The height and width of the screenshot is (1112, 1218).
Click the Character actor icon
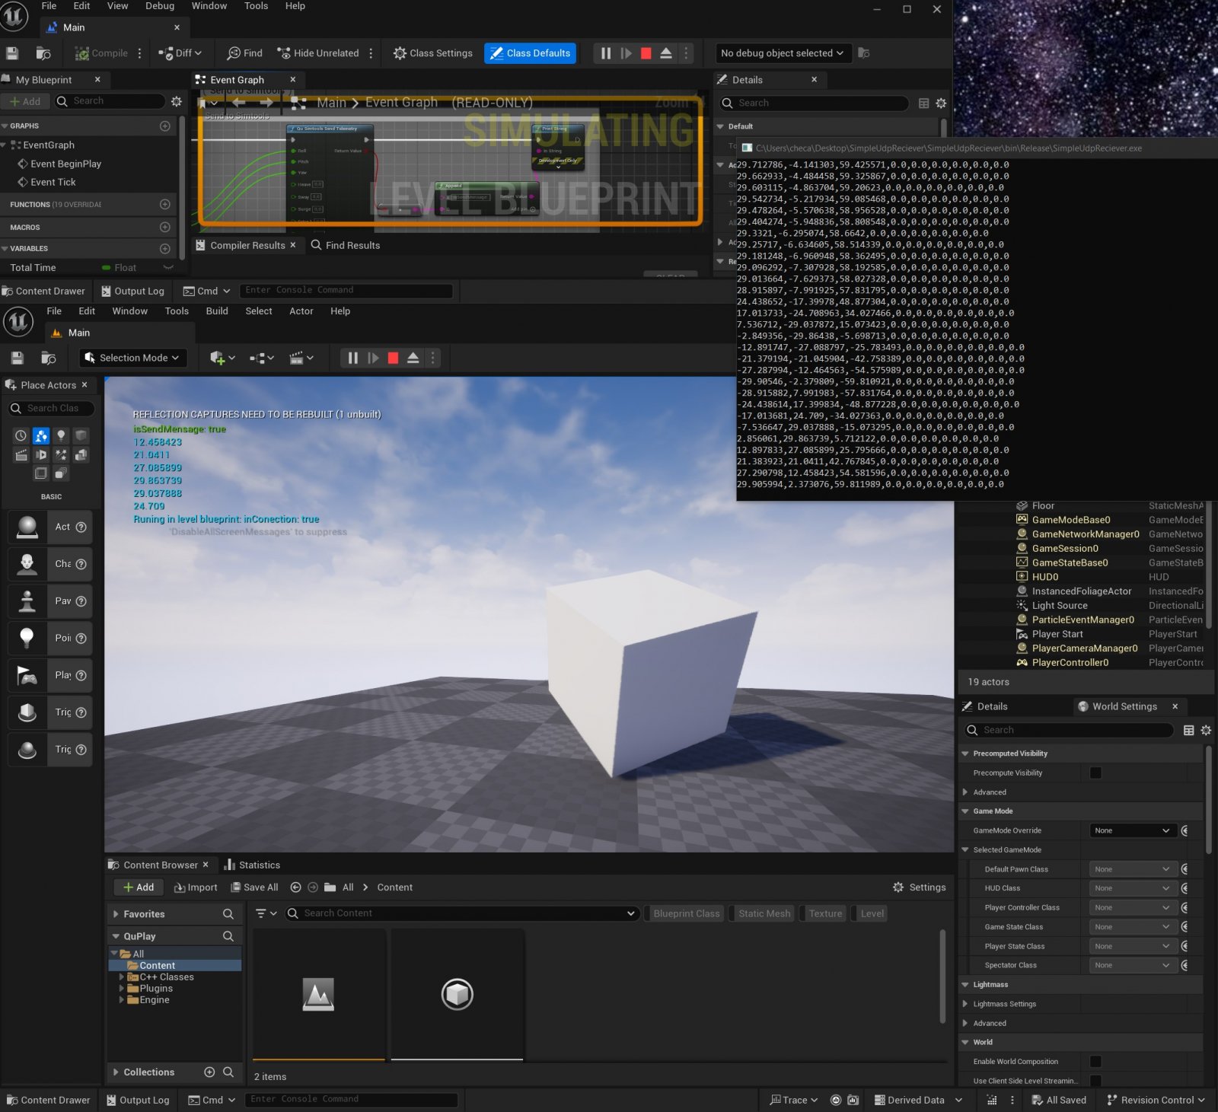pyautogui.click(x=27, y=565)
